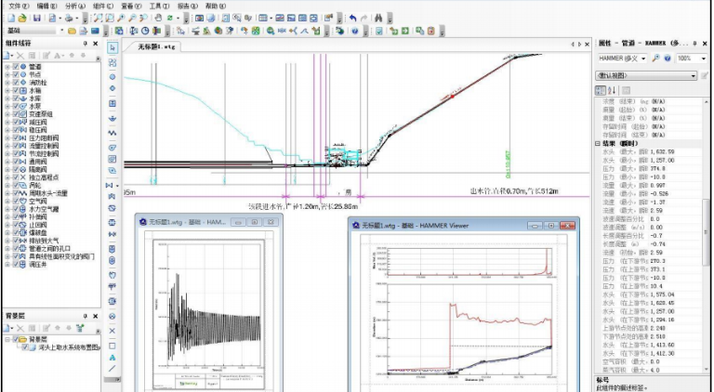The image size is (714, 392).
Task: Toggle the 减压阀 checkbox
Action: [16, 122]
